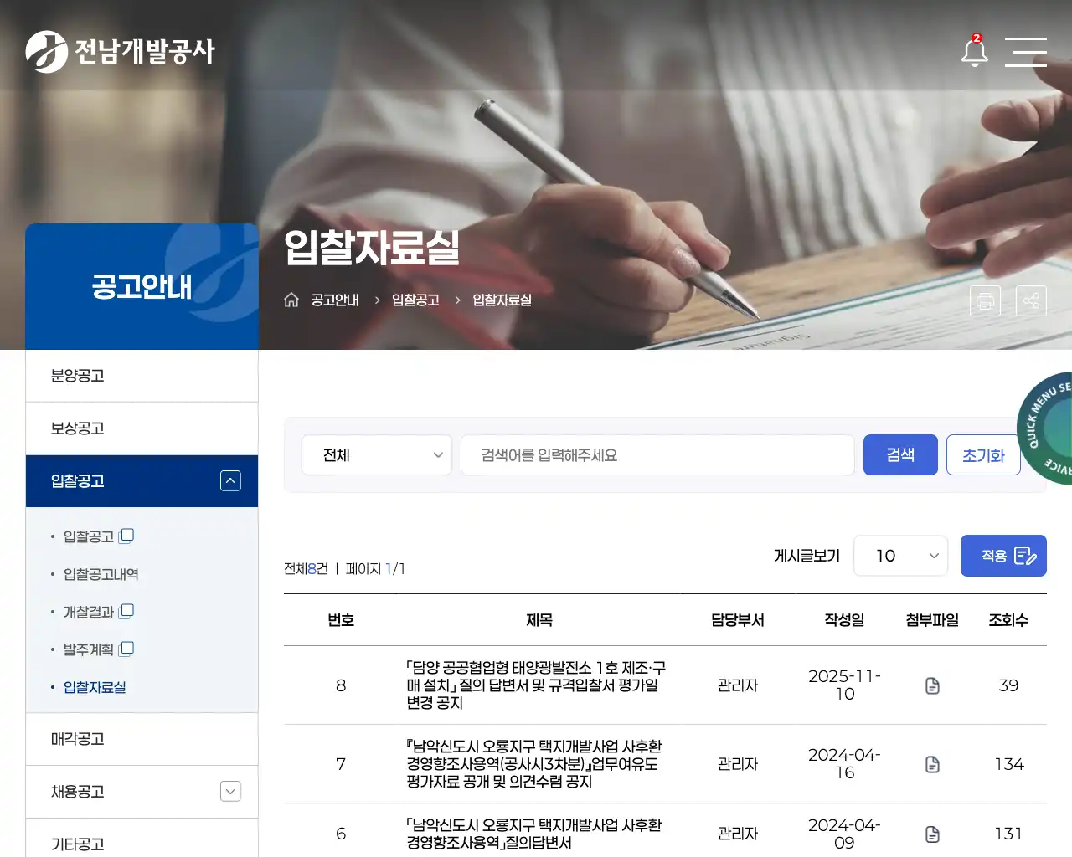Select the 입찰자료실 submenu item
1072x857 pixels.
pyautogui.click(x=95, y=687)
